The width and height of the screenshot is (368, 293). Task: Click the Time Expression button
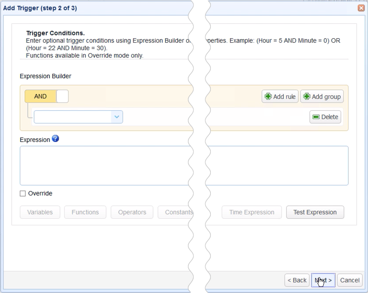pos(251,212)
